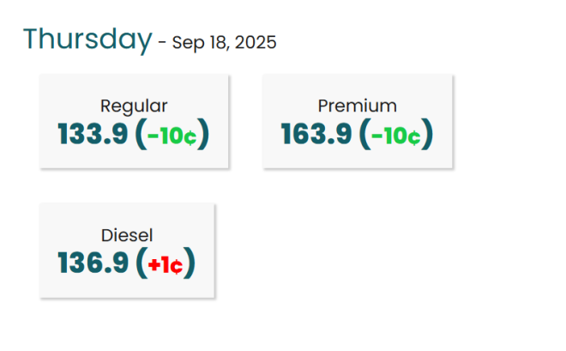Select the 133.9 Regular price value
Screen dimensions: 566x351
click(93, 135)
